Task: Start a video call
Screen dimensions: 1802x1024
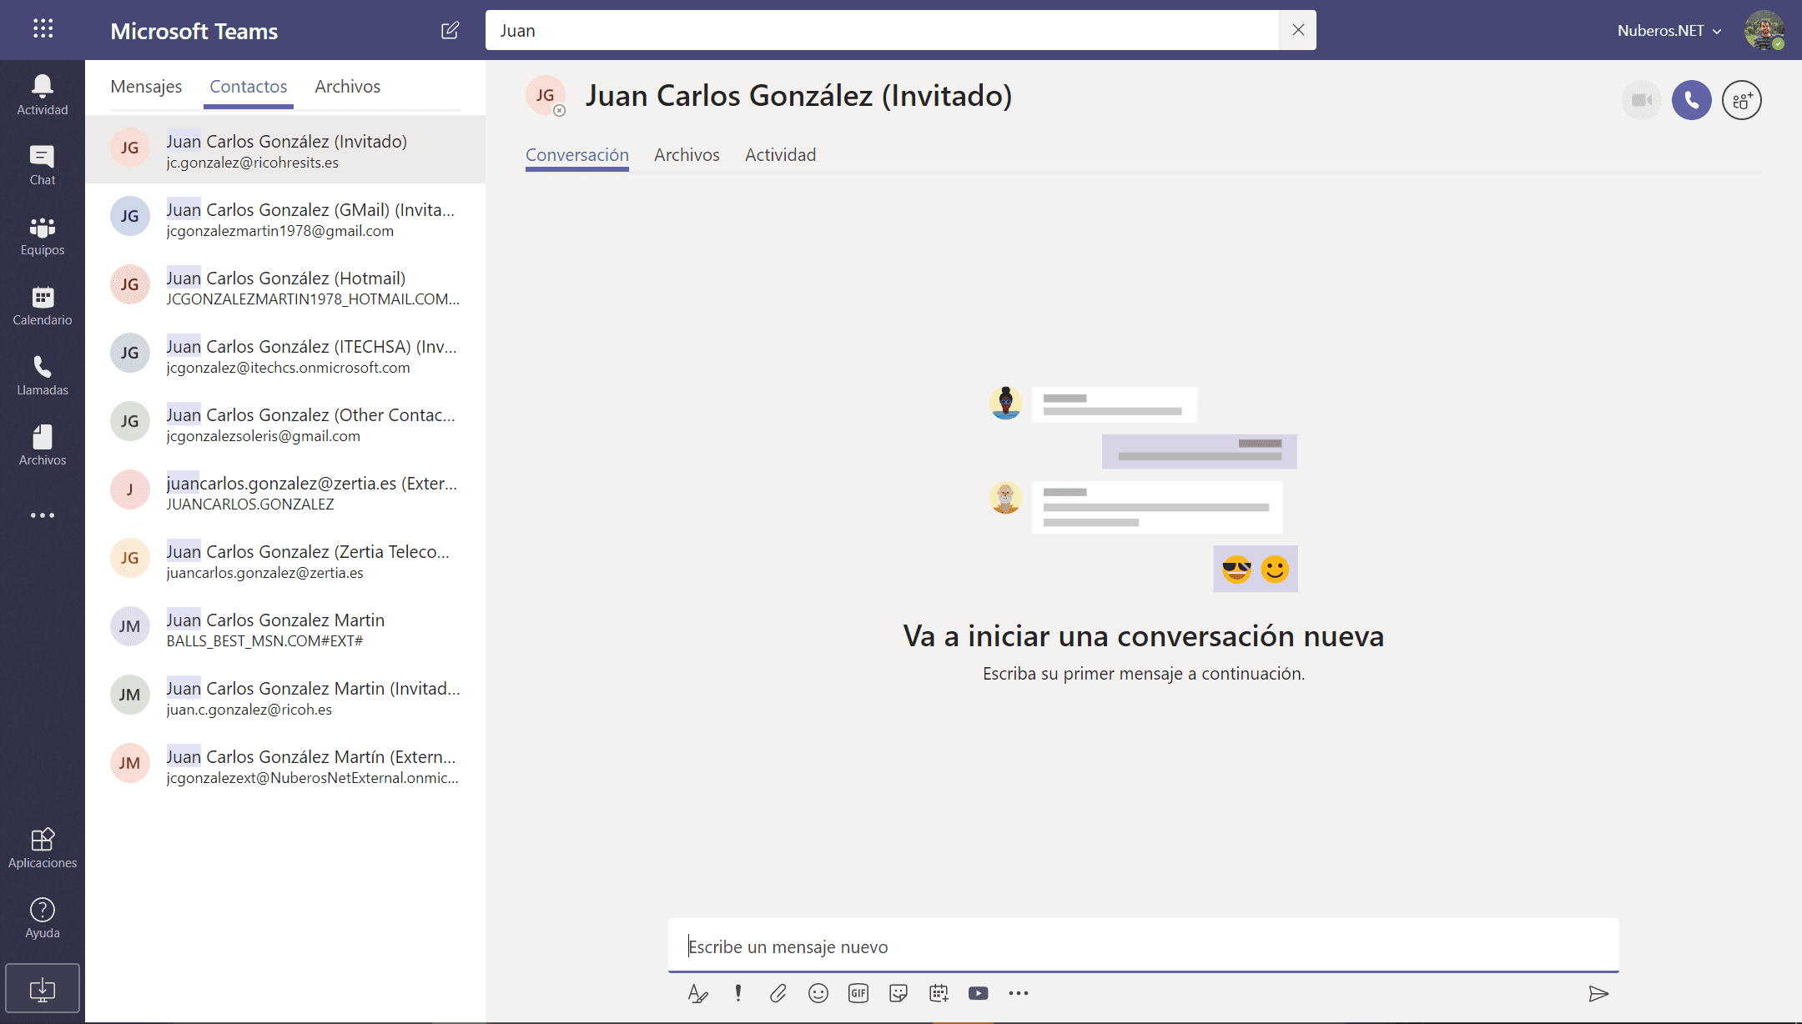Action: 1642,100
